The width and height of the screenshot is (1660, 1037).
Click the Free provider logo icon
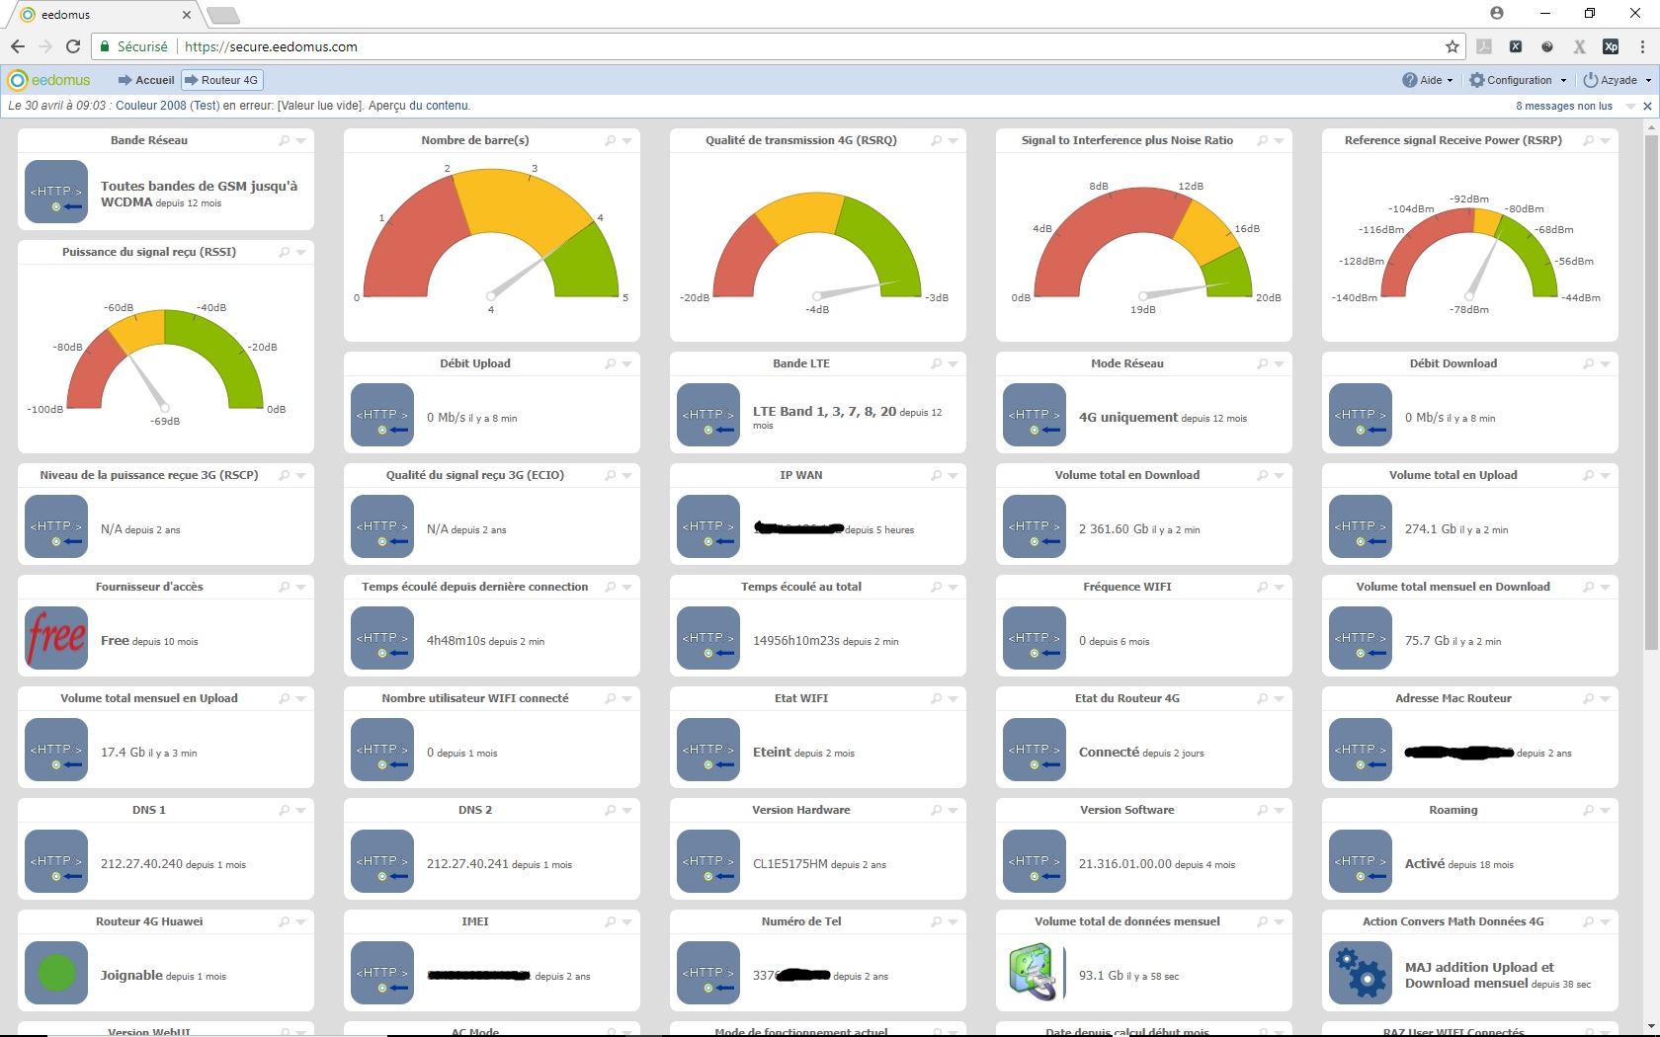point(56,638)
